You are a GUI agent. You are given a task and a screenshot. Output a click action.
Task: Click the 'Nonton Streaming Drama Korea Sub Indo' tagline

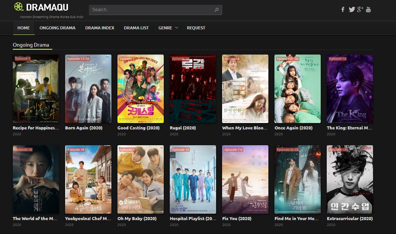52,17
